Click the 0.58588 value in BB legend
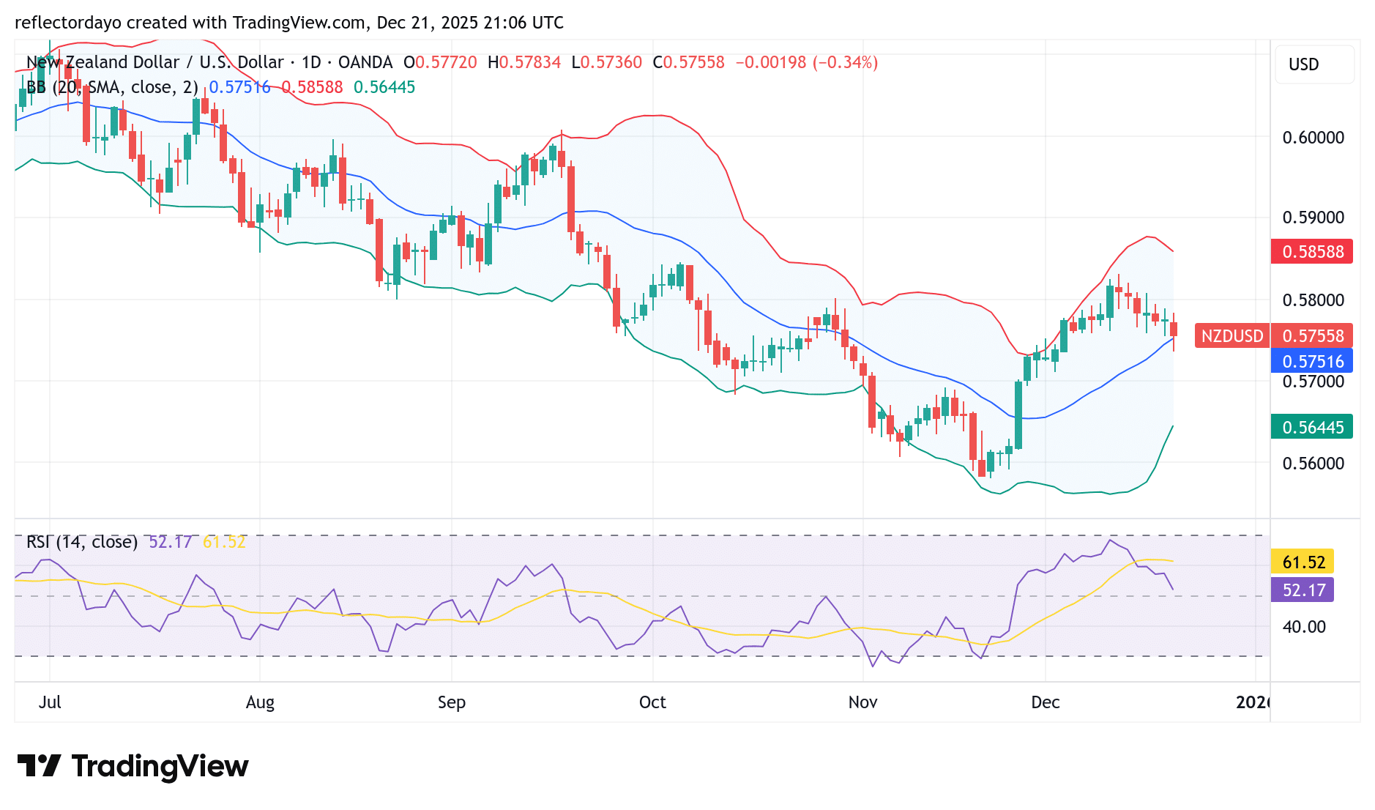The height and width of the screenshot is (810, 1375). pyautogui.click(x=312, y=87)
